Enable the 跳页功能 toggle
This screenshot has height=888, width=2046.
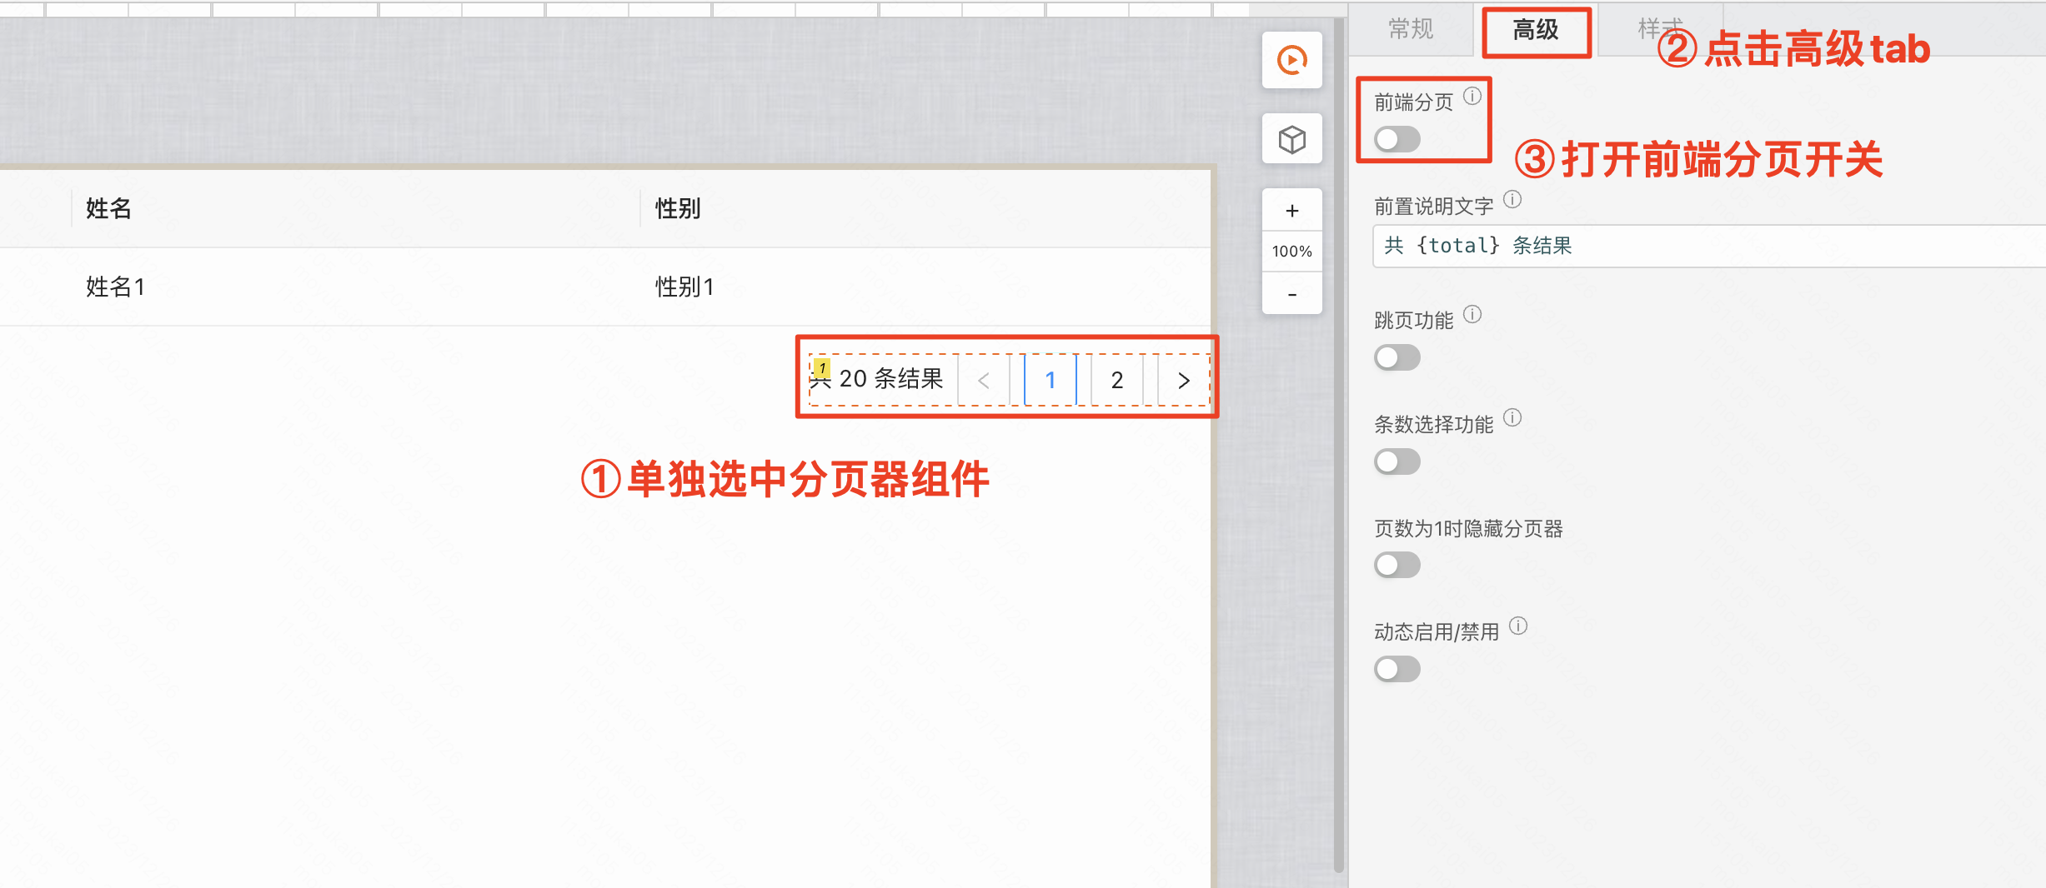point(1397,357)
